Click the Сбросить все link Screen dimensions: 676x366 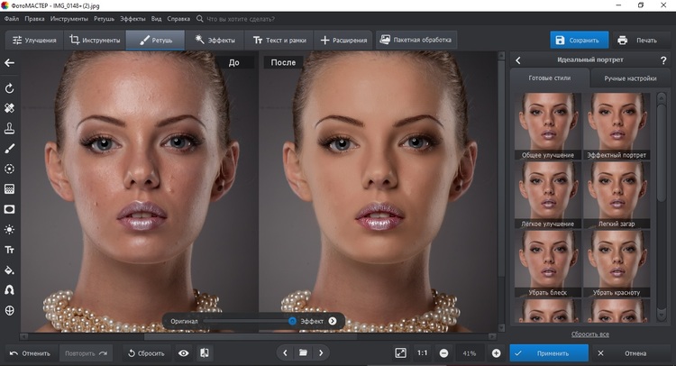click(x=590, y=334)
